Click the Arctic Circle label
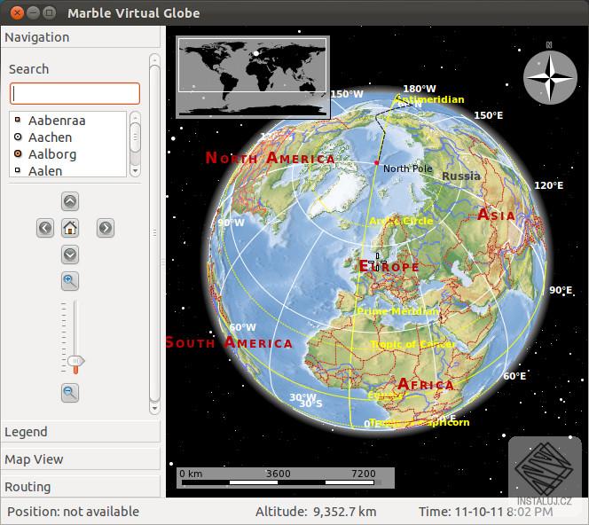 click(401, 221)
